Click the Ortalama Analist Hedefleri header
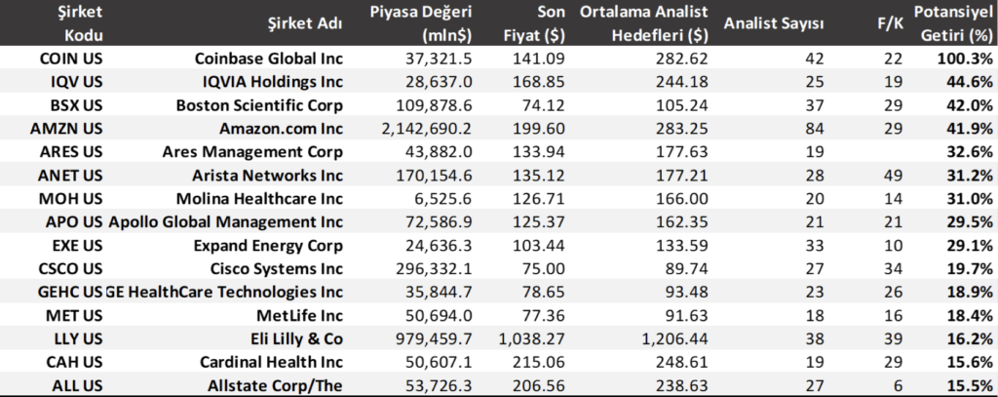This screenshot has height=397, width=998. (x=643, y=23)
